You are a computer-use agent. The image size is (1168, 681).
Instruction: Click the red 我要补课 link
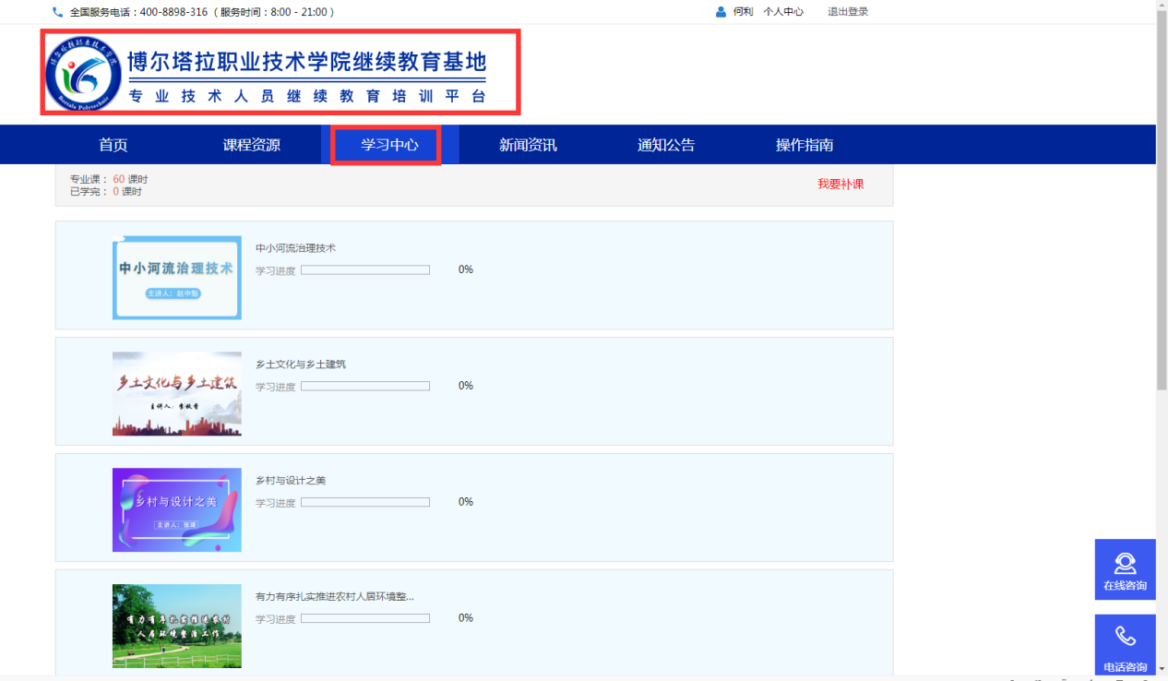840,184
